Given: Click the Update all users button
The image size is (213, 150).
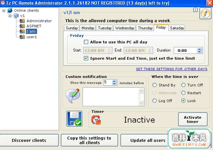Looking at the screenshot, I should [x=148, y=140].
